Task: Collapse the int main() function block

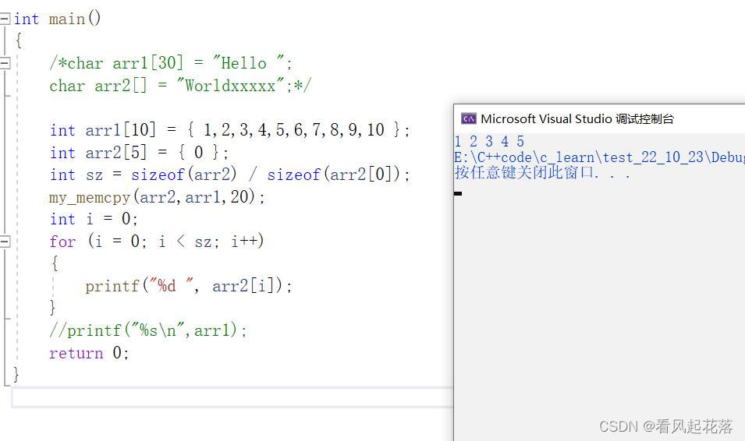Action: pyautogui.click(x=5, y=19)
